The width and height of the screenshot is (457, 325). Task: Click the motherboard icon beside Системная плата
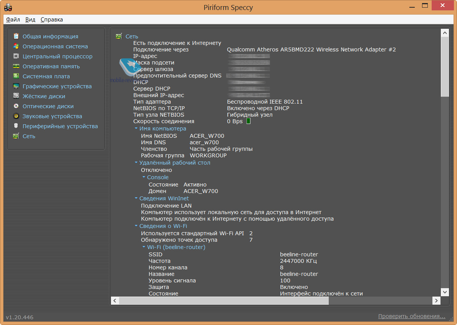click(x=16, y=76)
